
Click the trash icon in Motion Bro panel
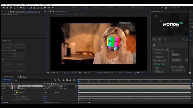pos(154,45)
